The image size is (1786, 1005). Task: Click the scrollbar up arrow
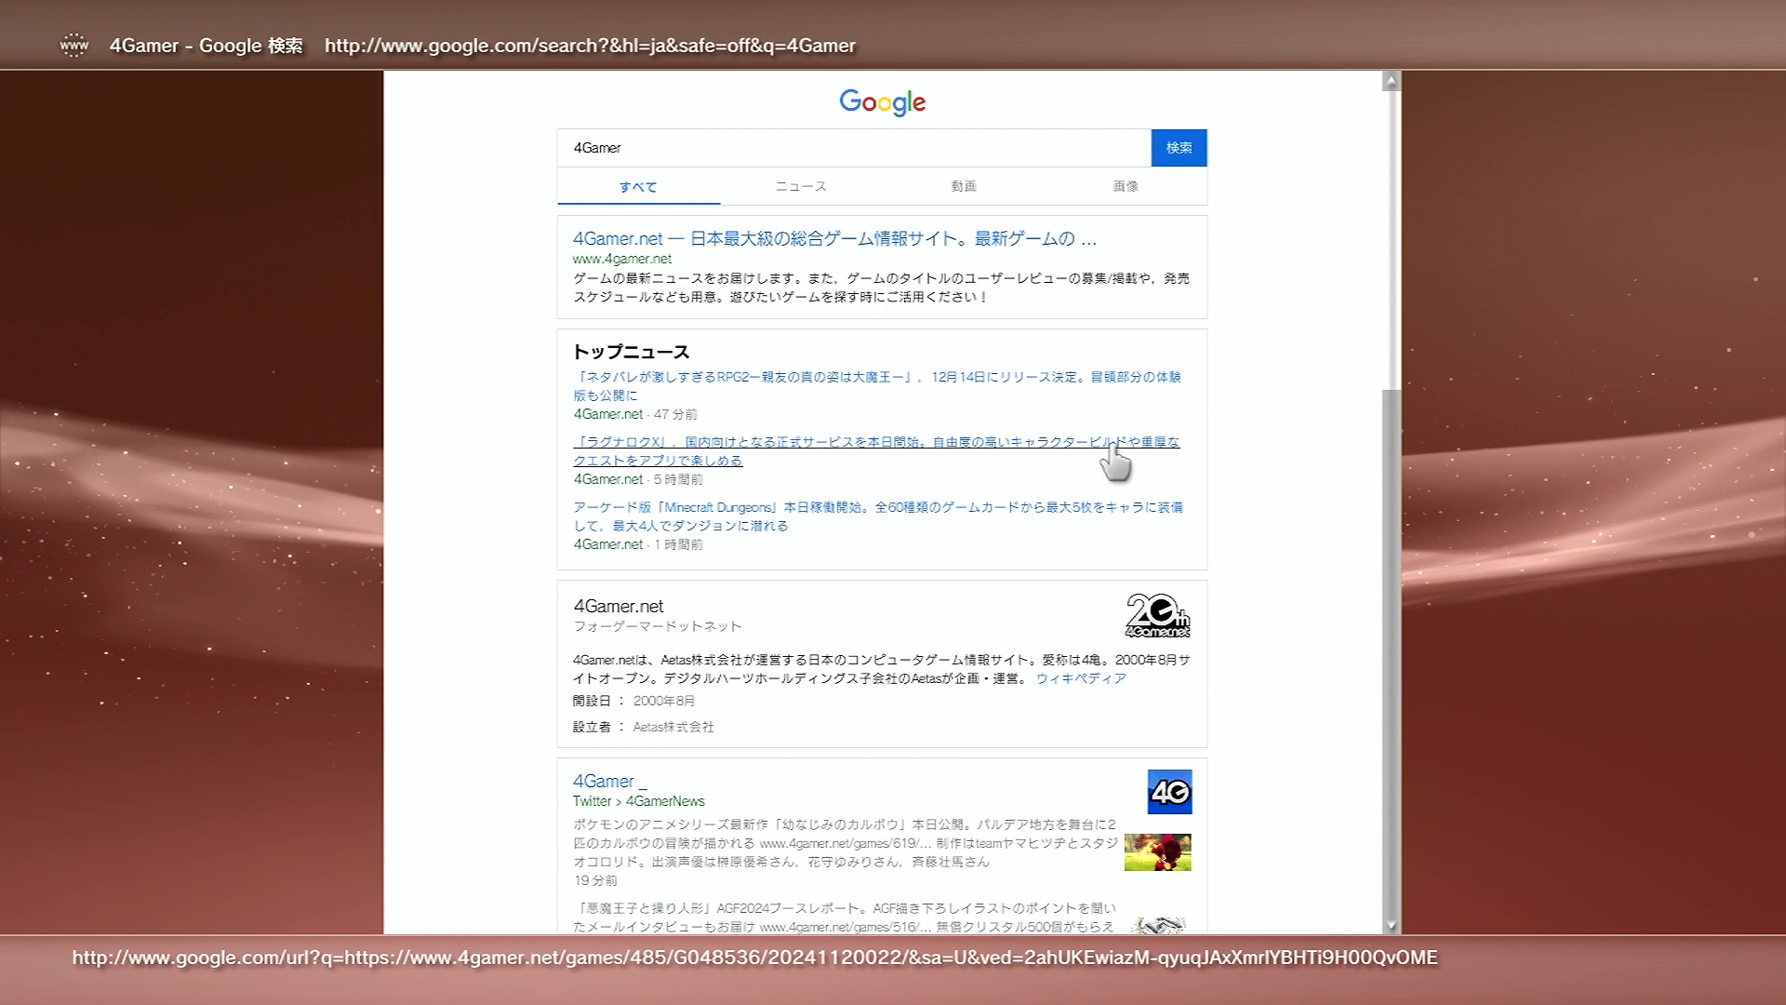tap(1391, 81)
